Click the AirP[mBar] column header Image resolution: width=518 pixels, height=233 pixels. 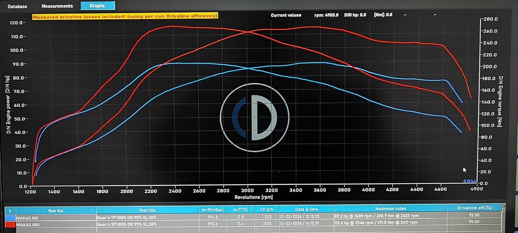coord(213,210)
